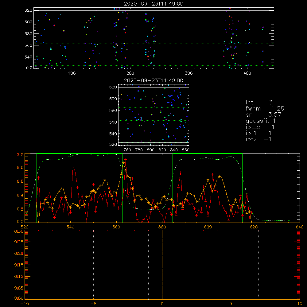The height and width of the screenshot is (307, 307).
Task: Click y-axis label 540 on top plot
Action: [28, 57]
